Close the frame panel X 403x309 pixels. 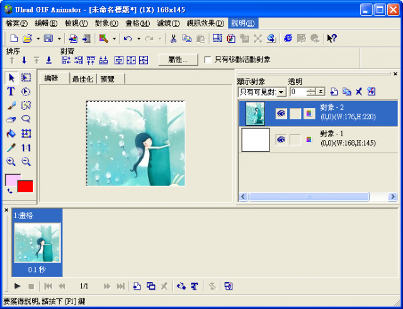[6, 210]
